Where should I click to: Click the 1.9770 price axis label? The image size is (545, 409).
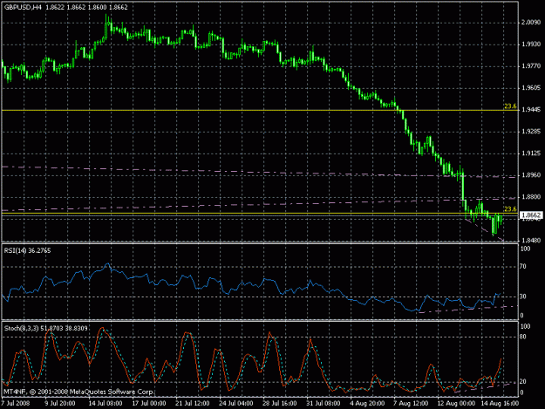[531, 66]
